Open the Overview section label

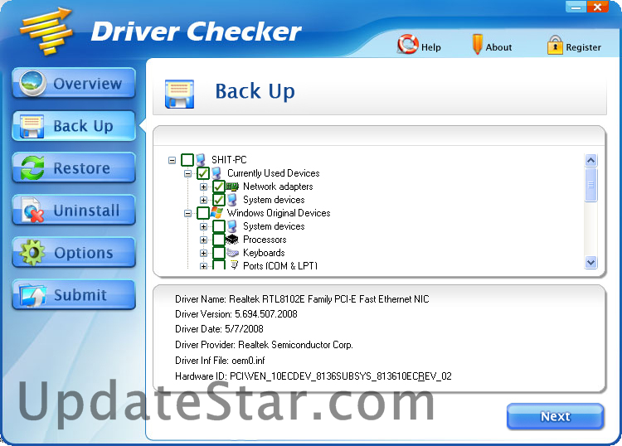pyautogui.click(x=88, y=84)
